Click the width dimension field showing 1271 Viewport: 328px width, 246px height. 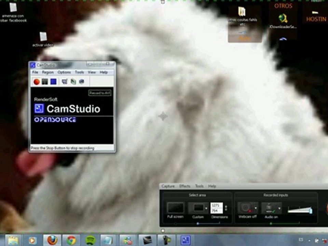[x=216, y=205]
